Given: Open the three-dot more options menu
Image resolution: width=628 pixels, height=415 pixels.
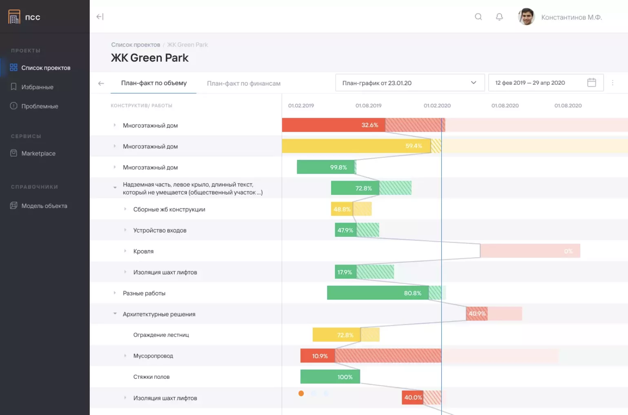Looking at the screenshot, I should (x=613, y=83).
